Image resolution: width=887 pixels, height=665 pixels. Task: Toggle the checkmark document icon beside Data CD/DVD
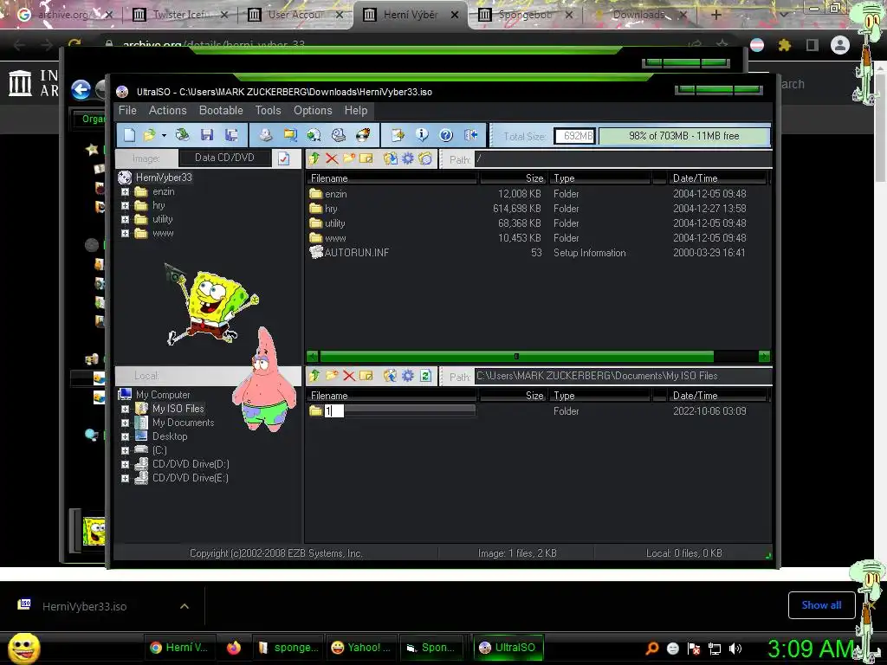point(283,158)
